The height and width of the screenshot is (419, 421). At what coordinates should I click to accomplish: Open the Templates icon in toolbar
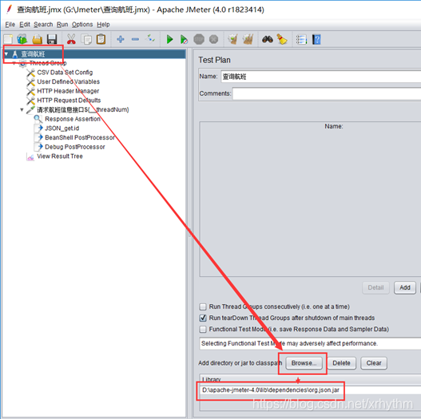point(22,39)
